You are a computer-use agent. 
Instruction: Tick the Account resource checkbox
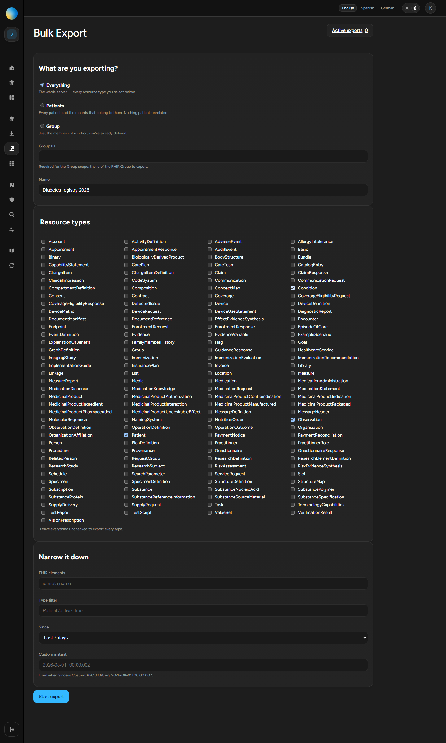pyautogui.click(x=43, y=242)
